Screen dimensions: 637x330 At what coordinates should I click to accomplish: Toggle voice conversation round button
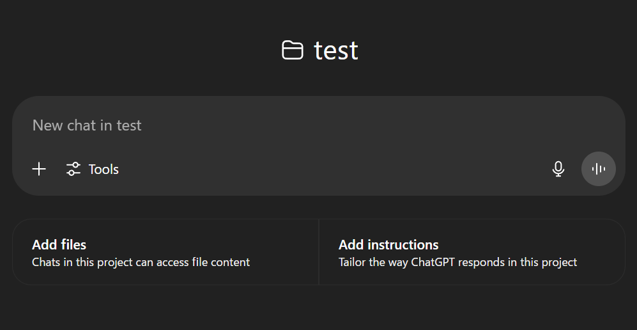click(599, 169)
